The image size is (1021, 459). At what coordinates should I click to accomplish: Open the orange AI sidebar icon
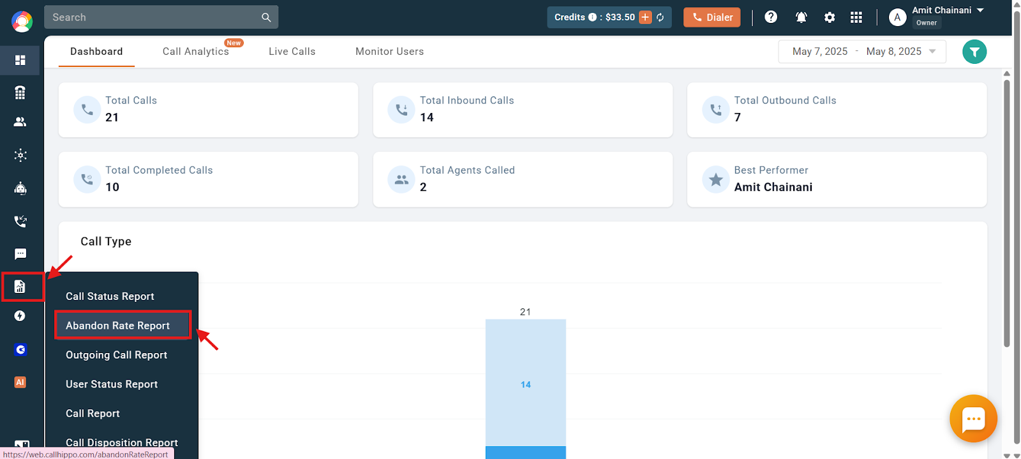click(x=20, y=382)
